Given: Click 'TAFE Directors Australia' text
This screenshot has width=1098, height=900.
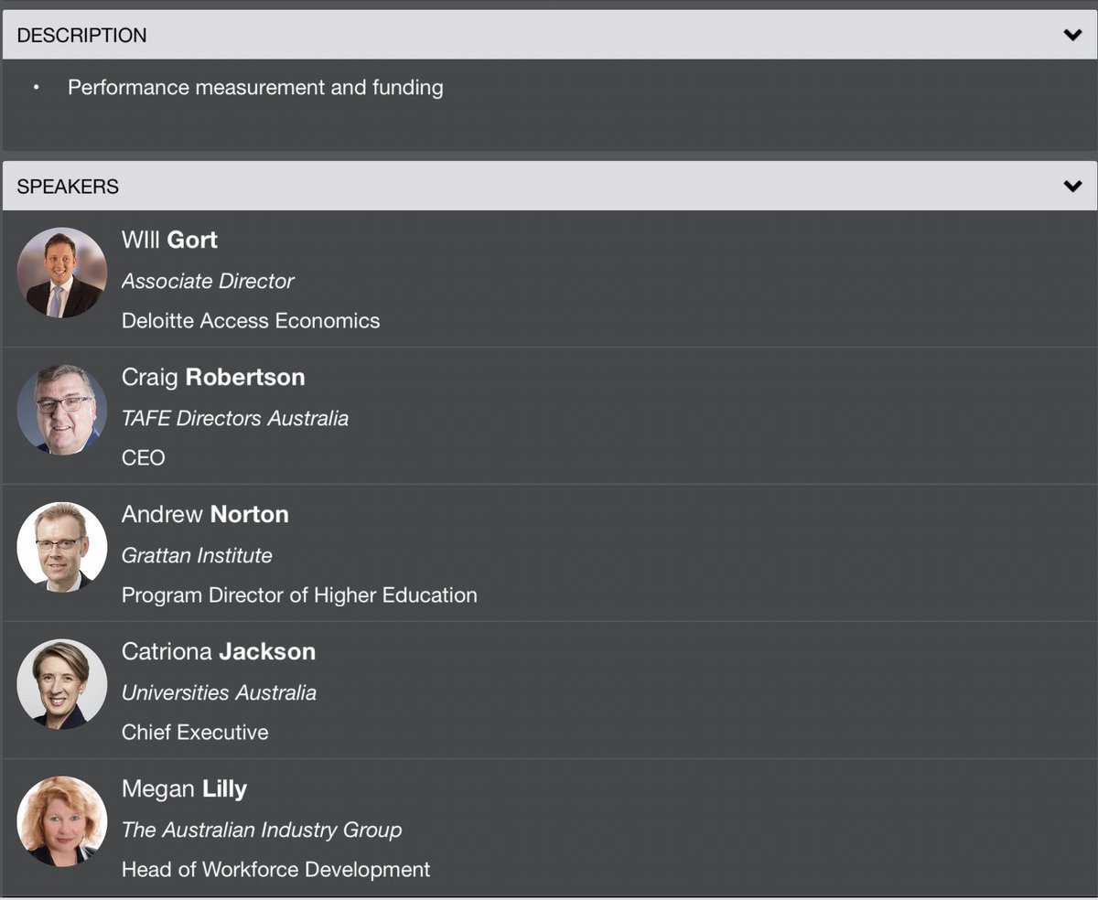Looking at the screenshot, I should click(x=235, y=418).
